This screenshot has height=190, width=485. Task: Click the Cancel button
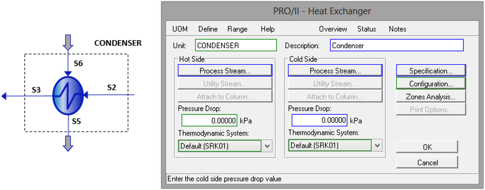427,162
